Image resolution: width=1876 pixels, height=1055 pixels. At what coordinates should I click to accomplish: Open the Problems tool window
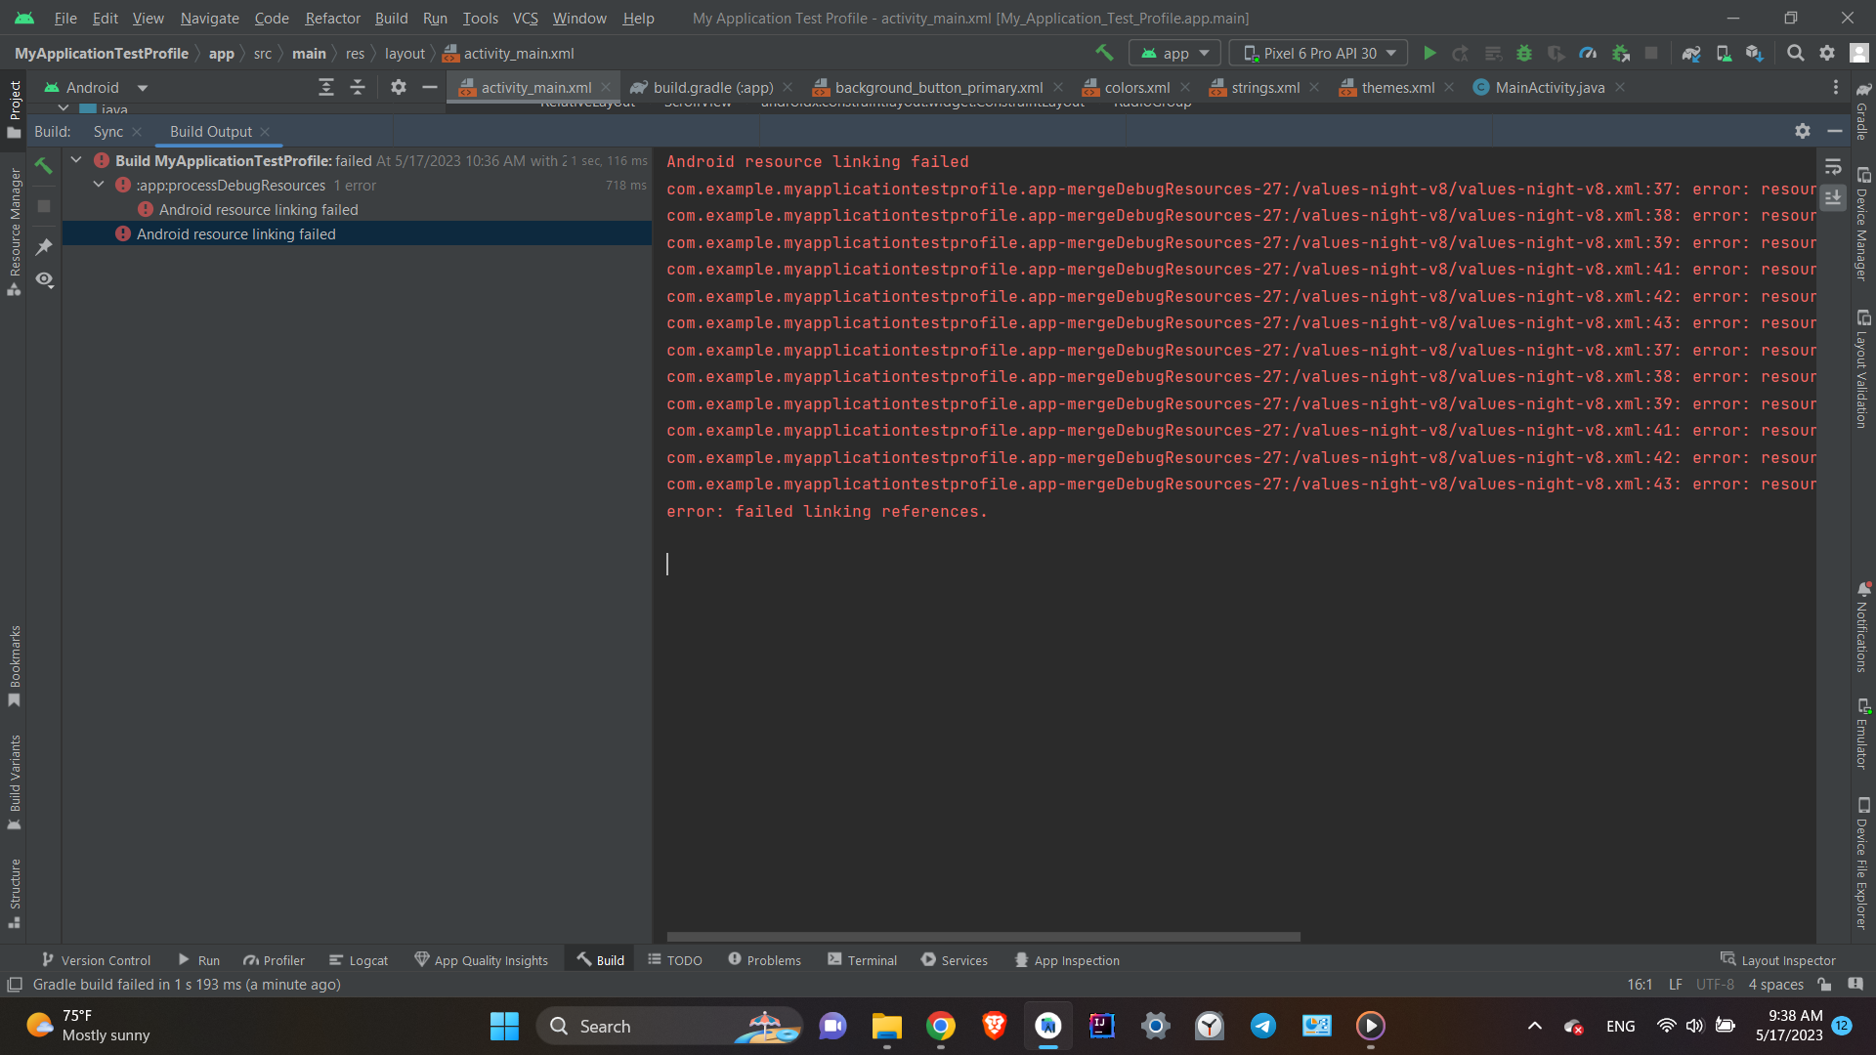tap(764, 960)
